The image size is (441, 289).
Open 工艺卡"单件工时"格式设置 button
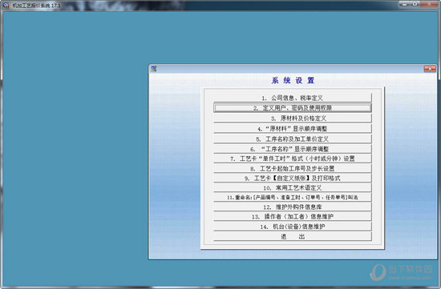(293, 159)
